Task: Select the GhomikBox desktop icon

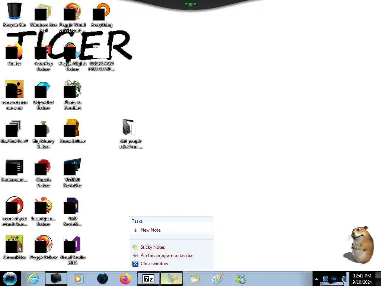Action: (x=15, y=247)
